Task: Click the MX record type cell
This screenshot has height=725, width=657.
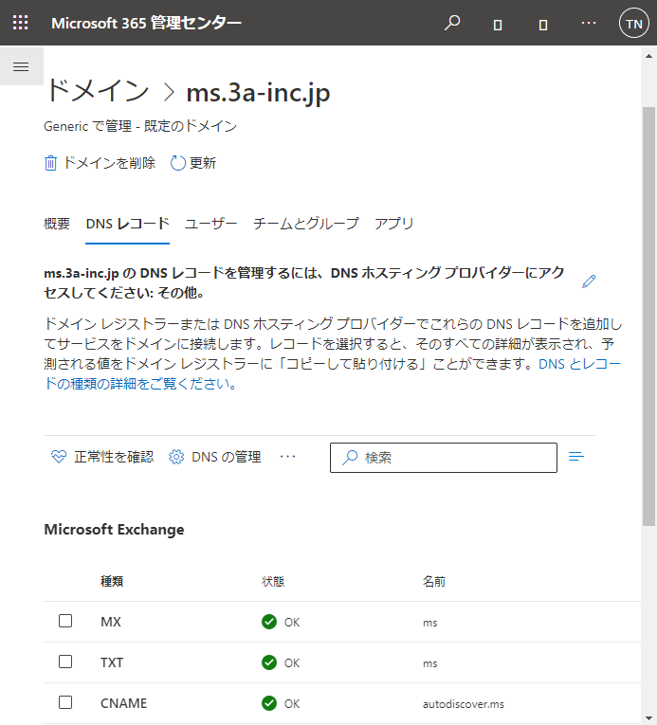Action: point(111,622)
